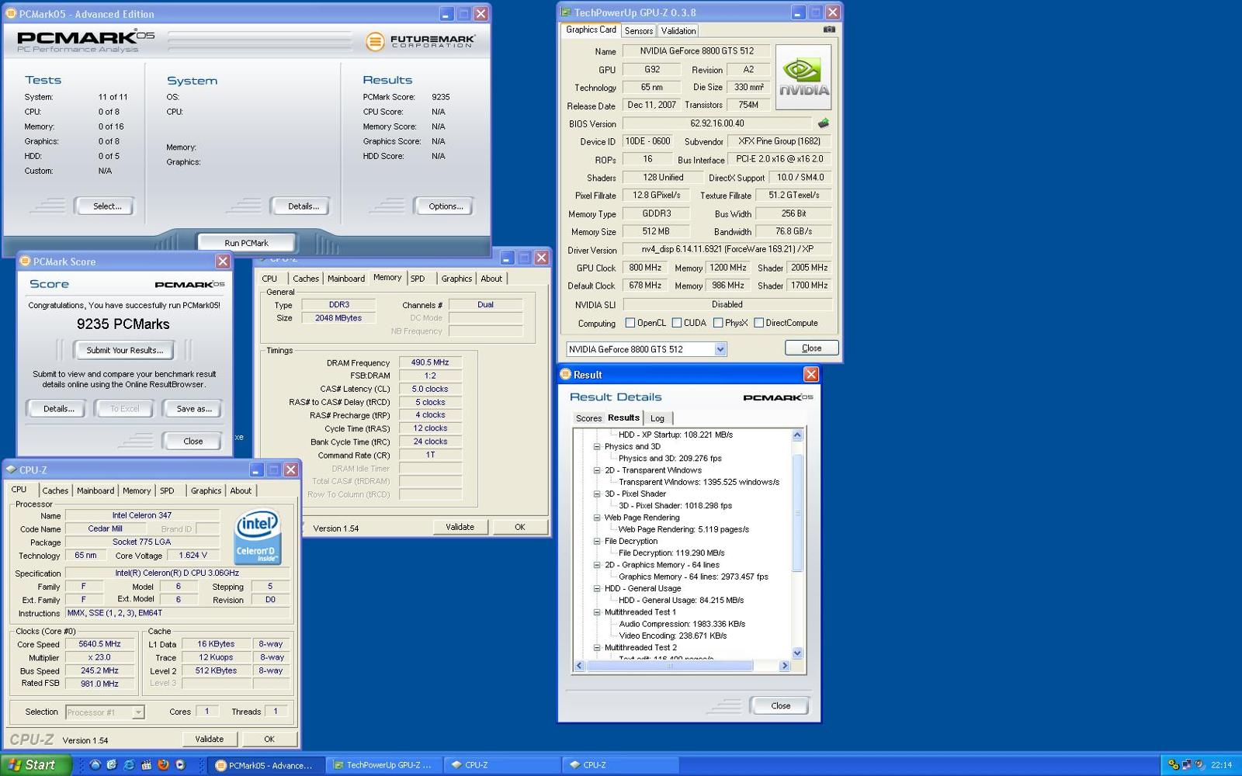Screen dimensions: 1242x776
Task: Collapse the File Decryption node
Action: (597, 541)
